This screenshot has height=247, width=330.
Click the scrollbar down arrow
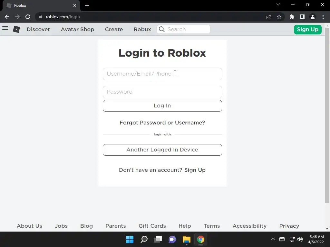point(327,229)
